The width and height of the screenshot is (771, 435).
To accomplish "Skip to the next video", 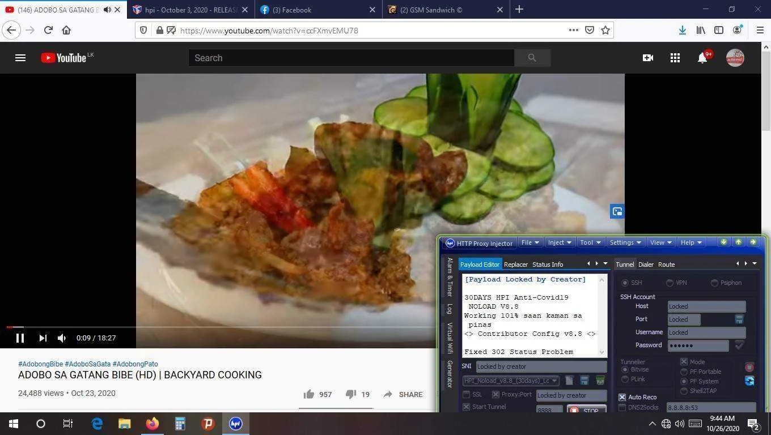I will (x=43, y=338).
